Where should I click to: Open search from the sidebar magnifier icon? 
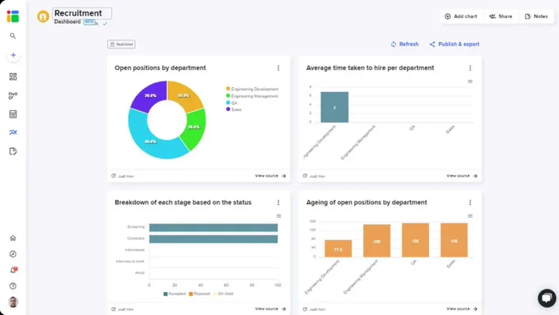pos(13,36)
